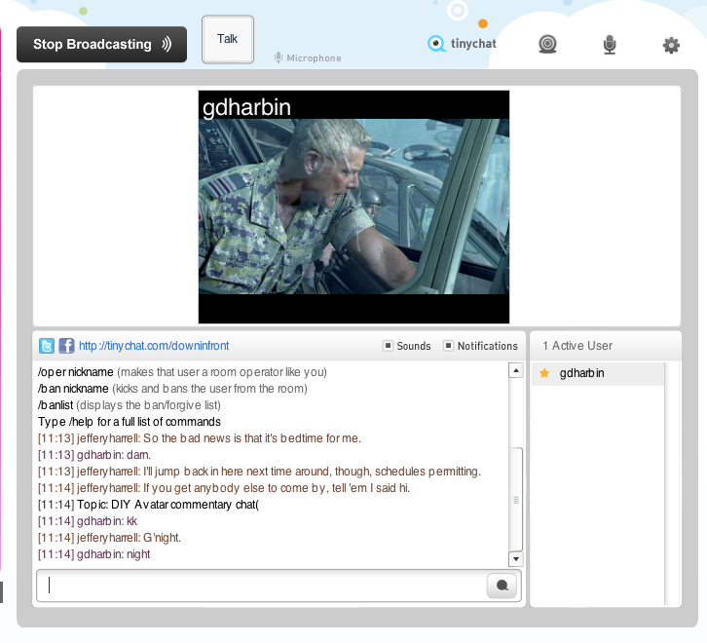
Task: Click the "/banlist" command help line
Action: pos(130,405)
